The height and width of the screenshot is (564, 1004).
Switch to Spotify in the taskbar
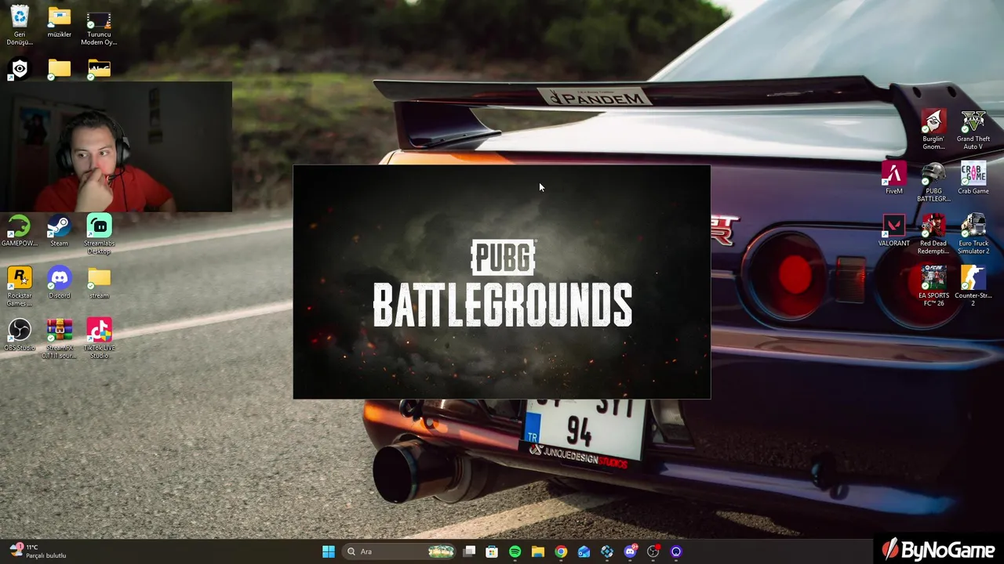click(515, 551)
